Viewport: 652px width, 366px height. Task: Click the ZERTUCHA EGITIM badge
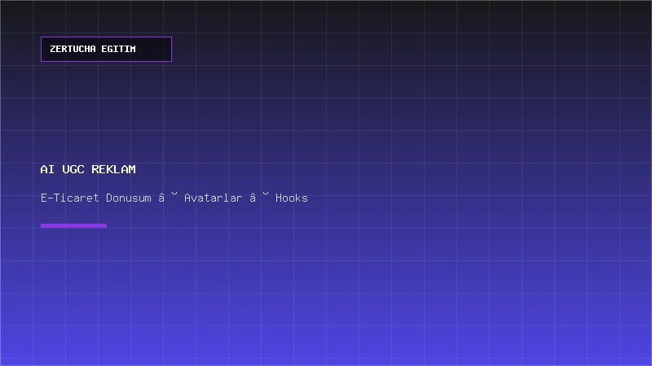(x=106, y=49)
